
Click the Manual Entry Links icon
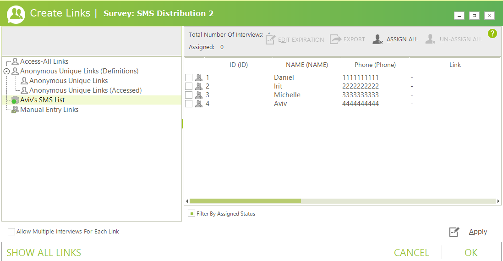(x=15, y=110)
